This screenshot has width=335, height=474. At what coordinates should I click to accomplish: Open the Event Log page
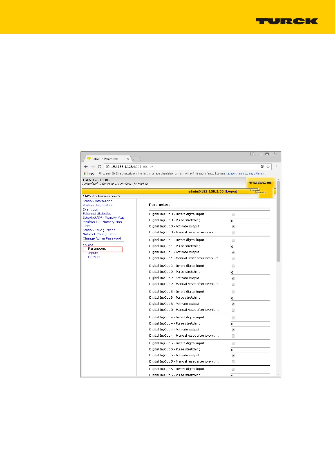(90, 209)
